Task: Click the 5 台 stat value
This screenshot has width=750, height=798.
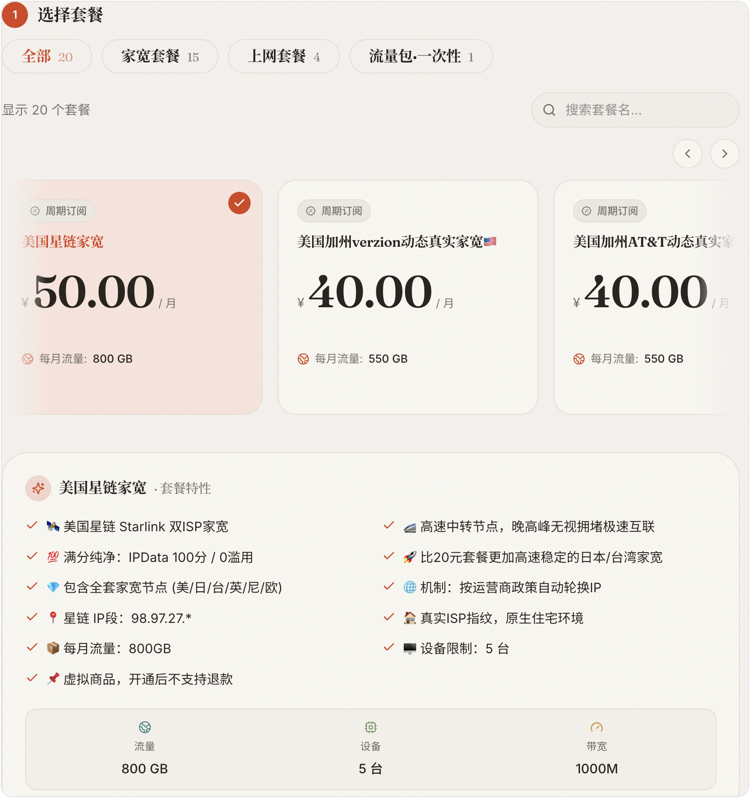Action: tap(371, 769)
